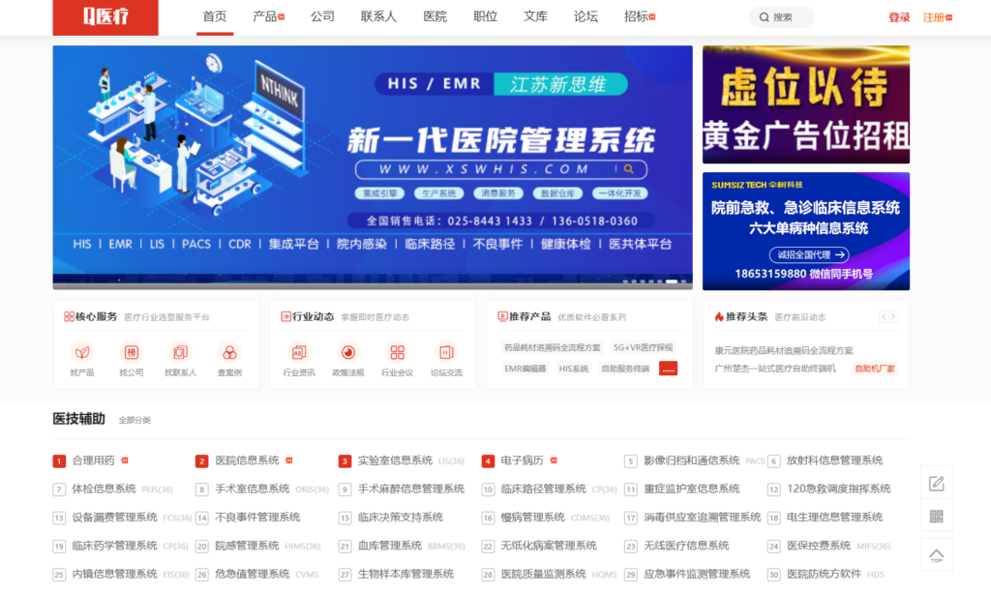Select the 行业会议 (Industry Conferences) icon
Screen dimensions: 991x592
(x=396, y=352)
